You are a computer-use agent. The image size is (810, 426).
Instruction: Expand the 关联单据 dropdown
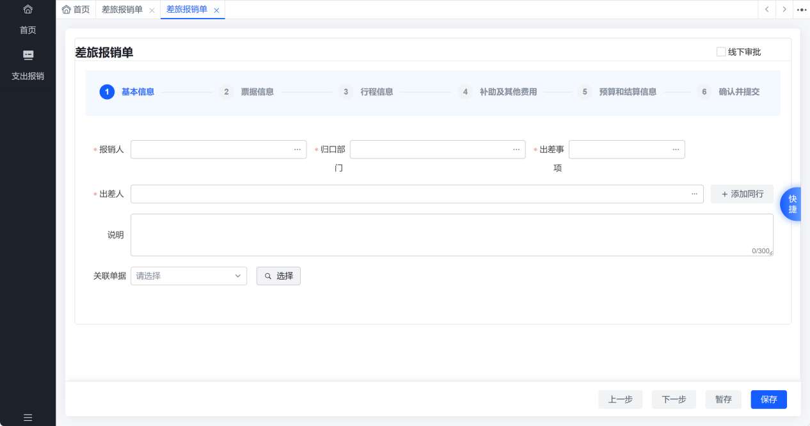click(x=189, y=276)
